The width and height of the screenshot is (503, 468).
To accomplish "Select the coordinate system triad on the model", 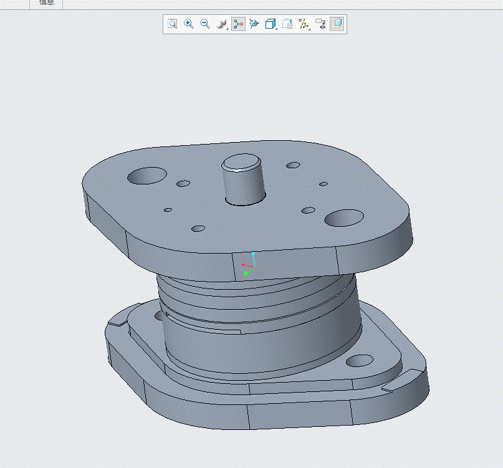I will point(249,264).
